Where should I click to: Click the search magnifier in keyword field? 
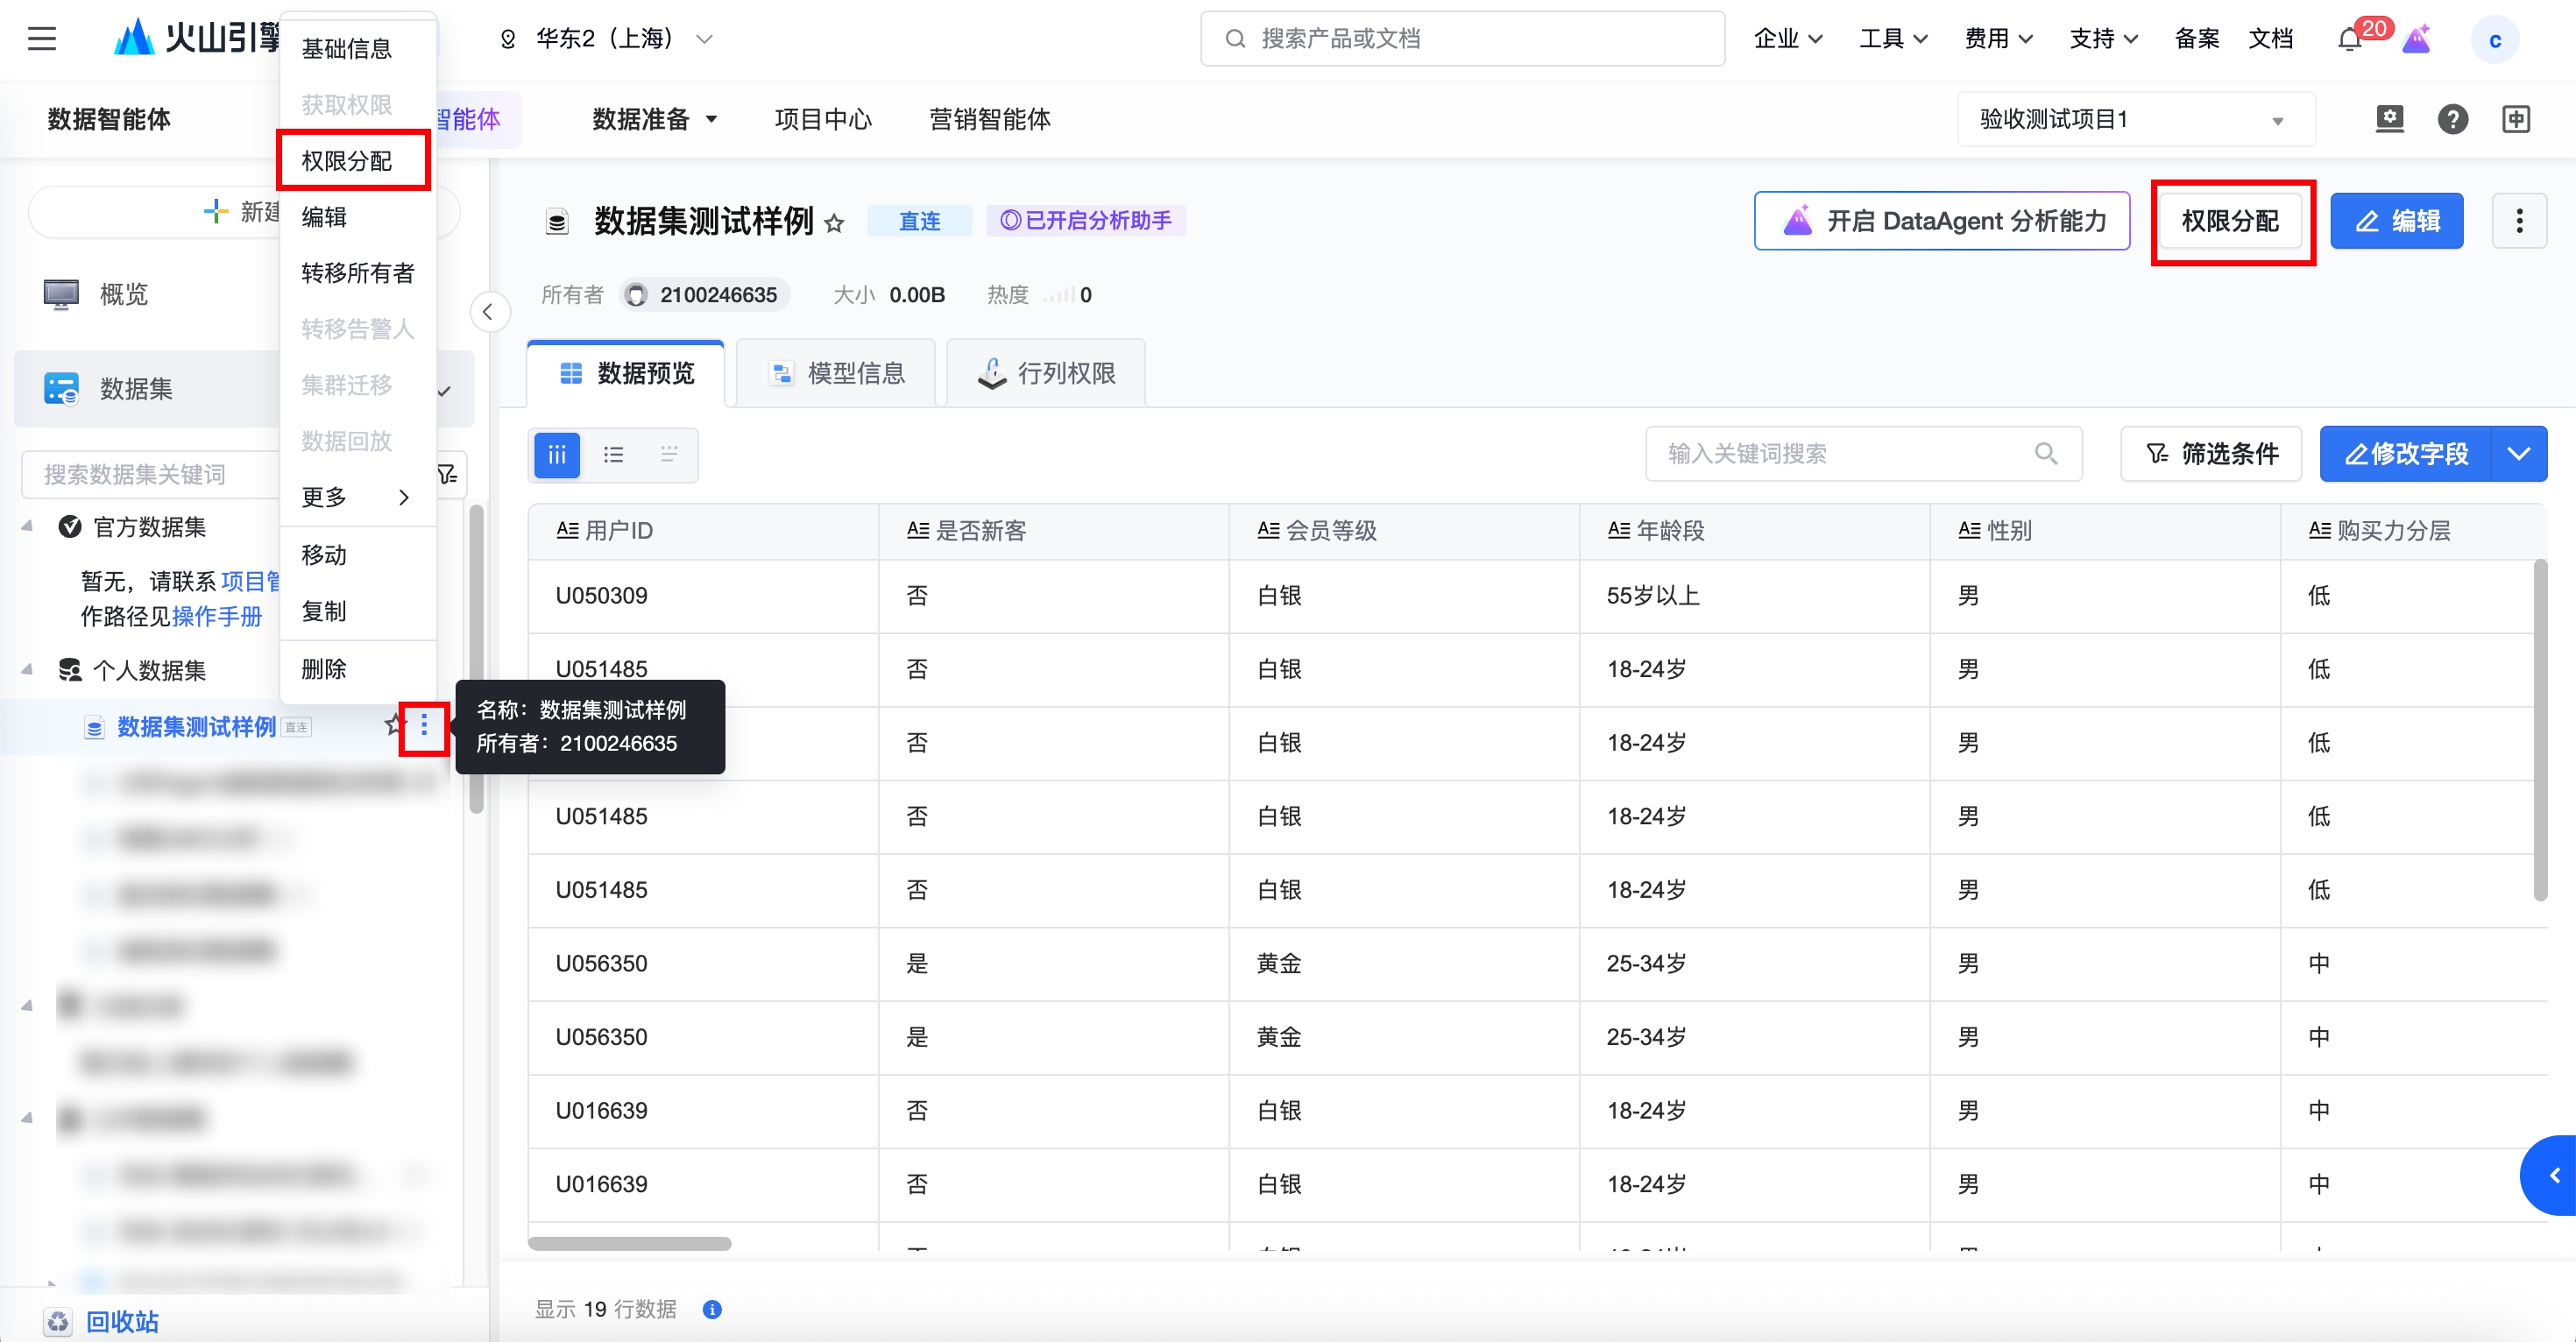2046,454
